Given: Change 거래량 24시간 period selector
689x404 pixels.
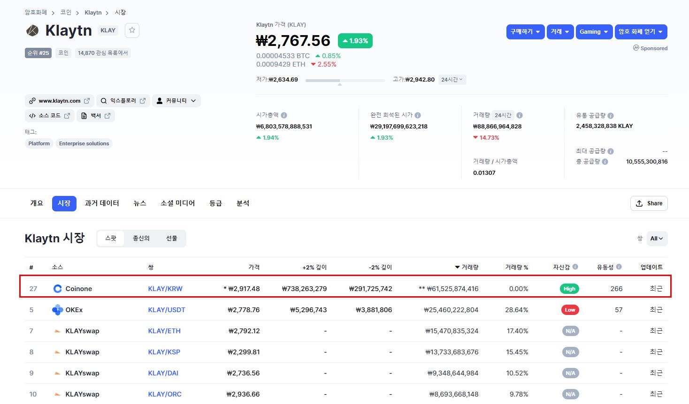Looking at the screenshot, I should 503,115.
